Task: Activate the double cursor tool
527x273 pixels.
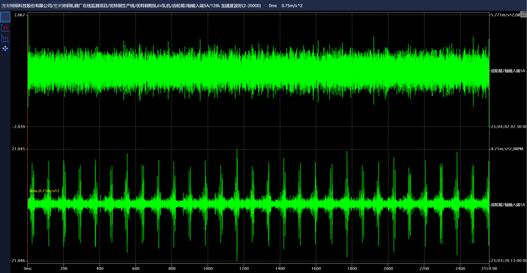Action: click(x=5, y=28)
